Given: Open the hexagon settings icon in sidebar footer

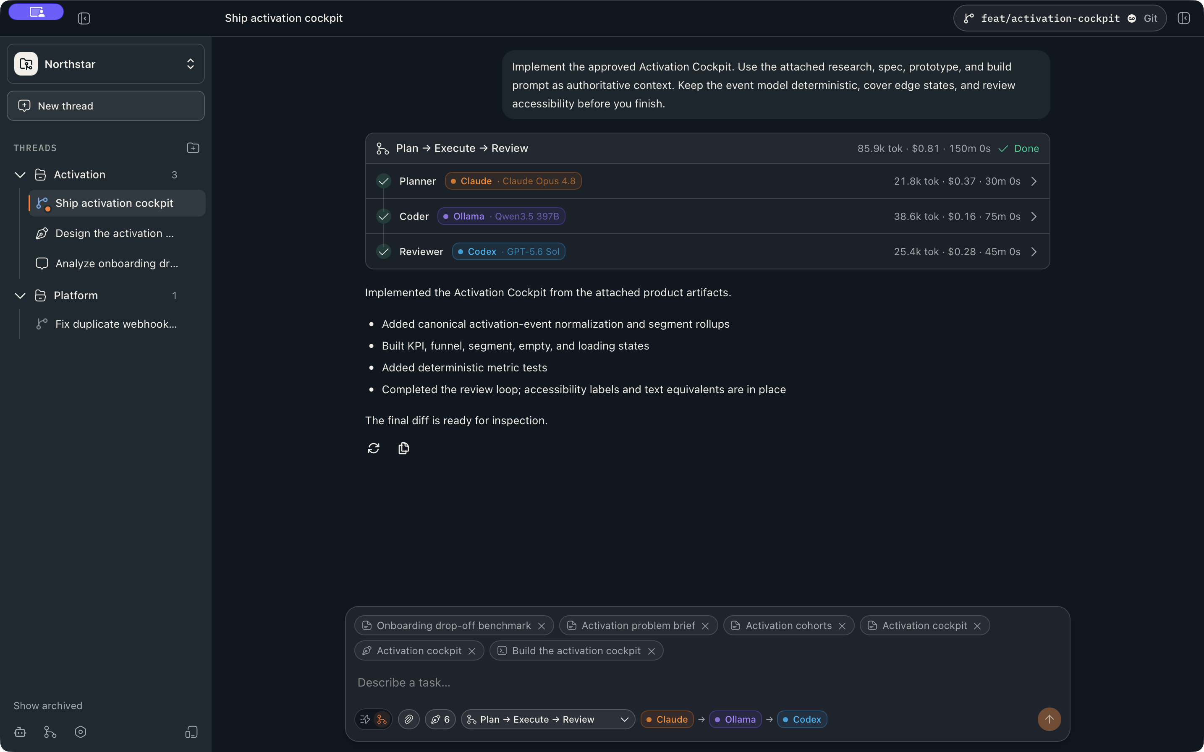Looking at the screenshot, I should tap(81, 732).
